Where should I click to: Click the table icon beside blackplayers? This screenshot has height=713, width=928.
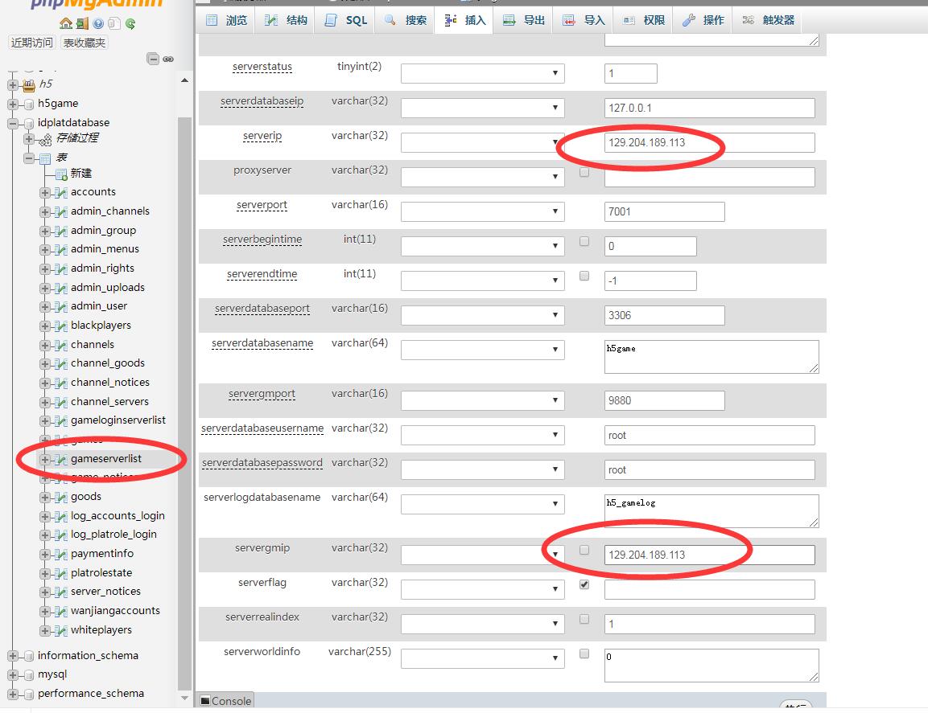(x=61, y=326)
